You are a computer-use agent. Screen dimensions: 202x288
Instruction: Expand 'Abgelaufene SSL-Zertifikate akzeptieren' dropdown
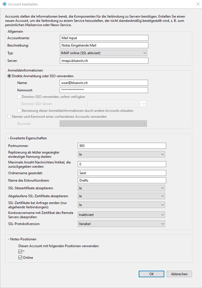point(121,196)
